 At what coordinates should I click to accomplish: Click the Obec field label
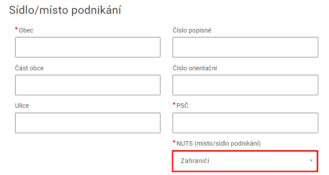tap(26, 30)
